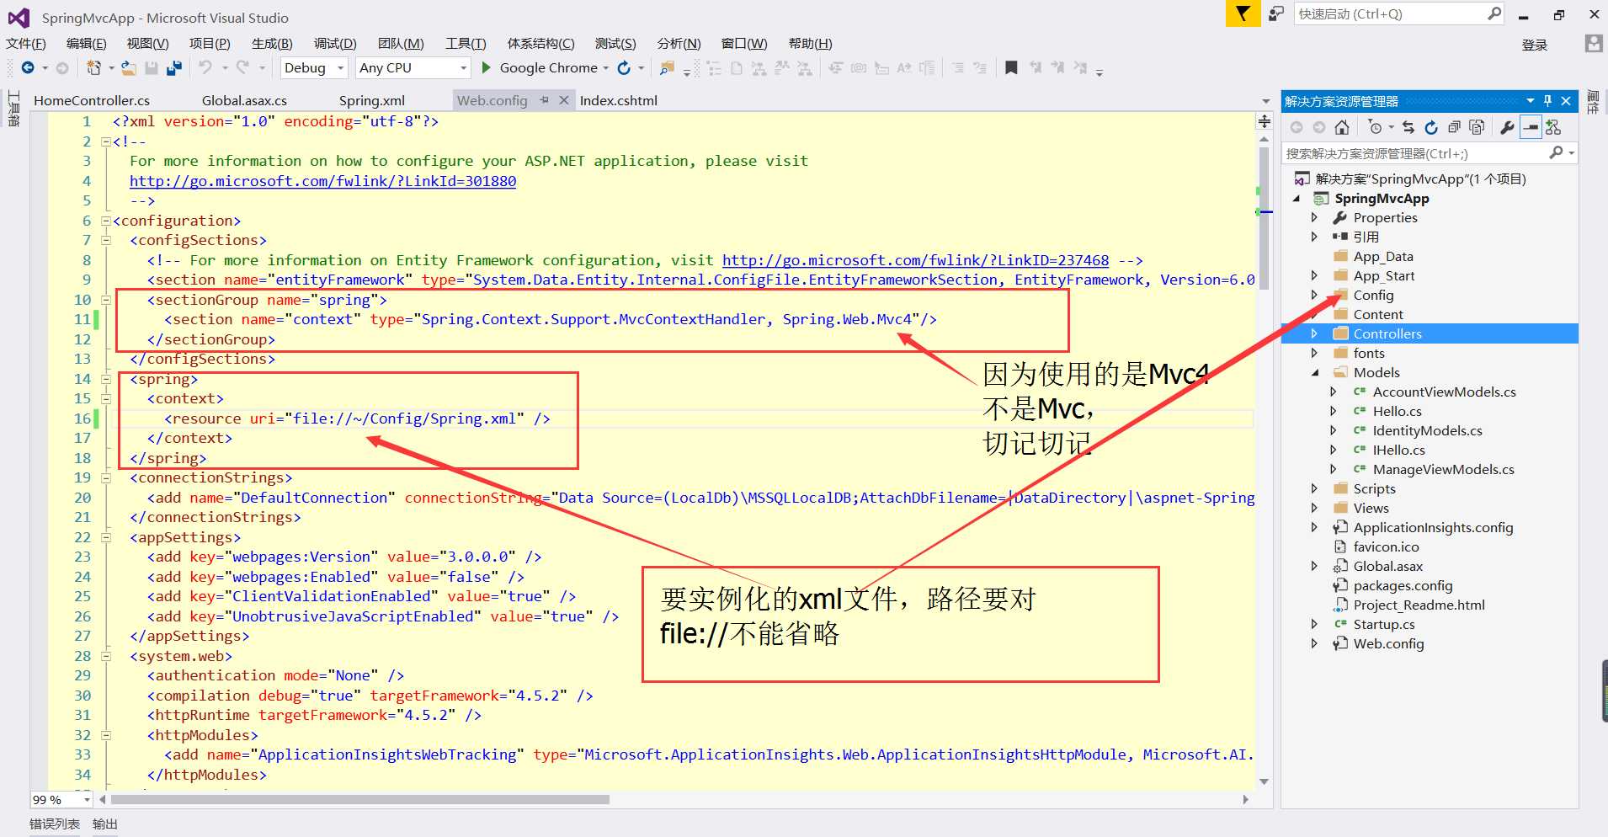
Task: Focus the Solution Explorer search field
Action: (x=1429, y=153)
